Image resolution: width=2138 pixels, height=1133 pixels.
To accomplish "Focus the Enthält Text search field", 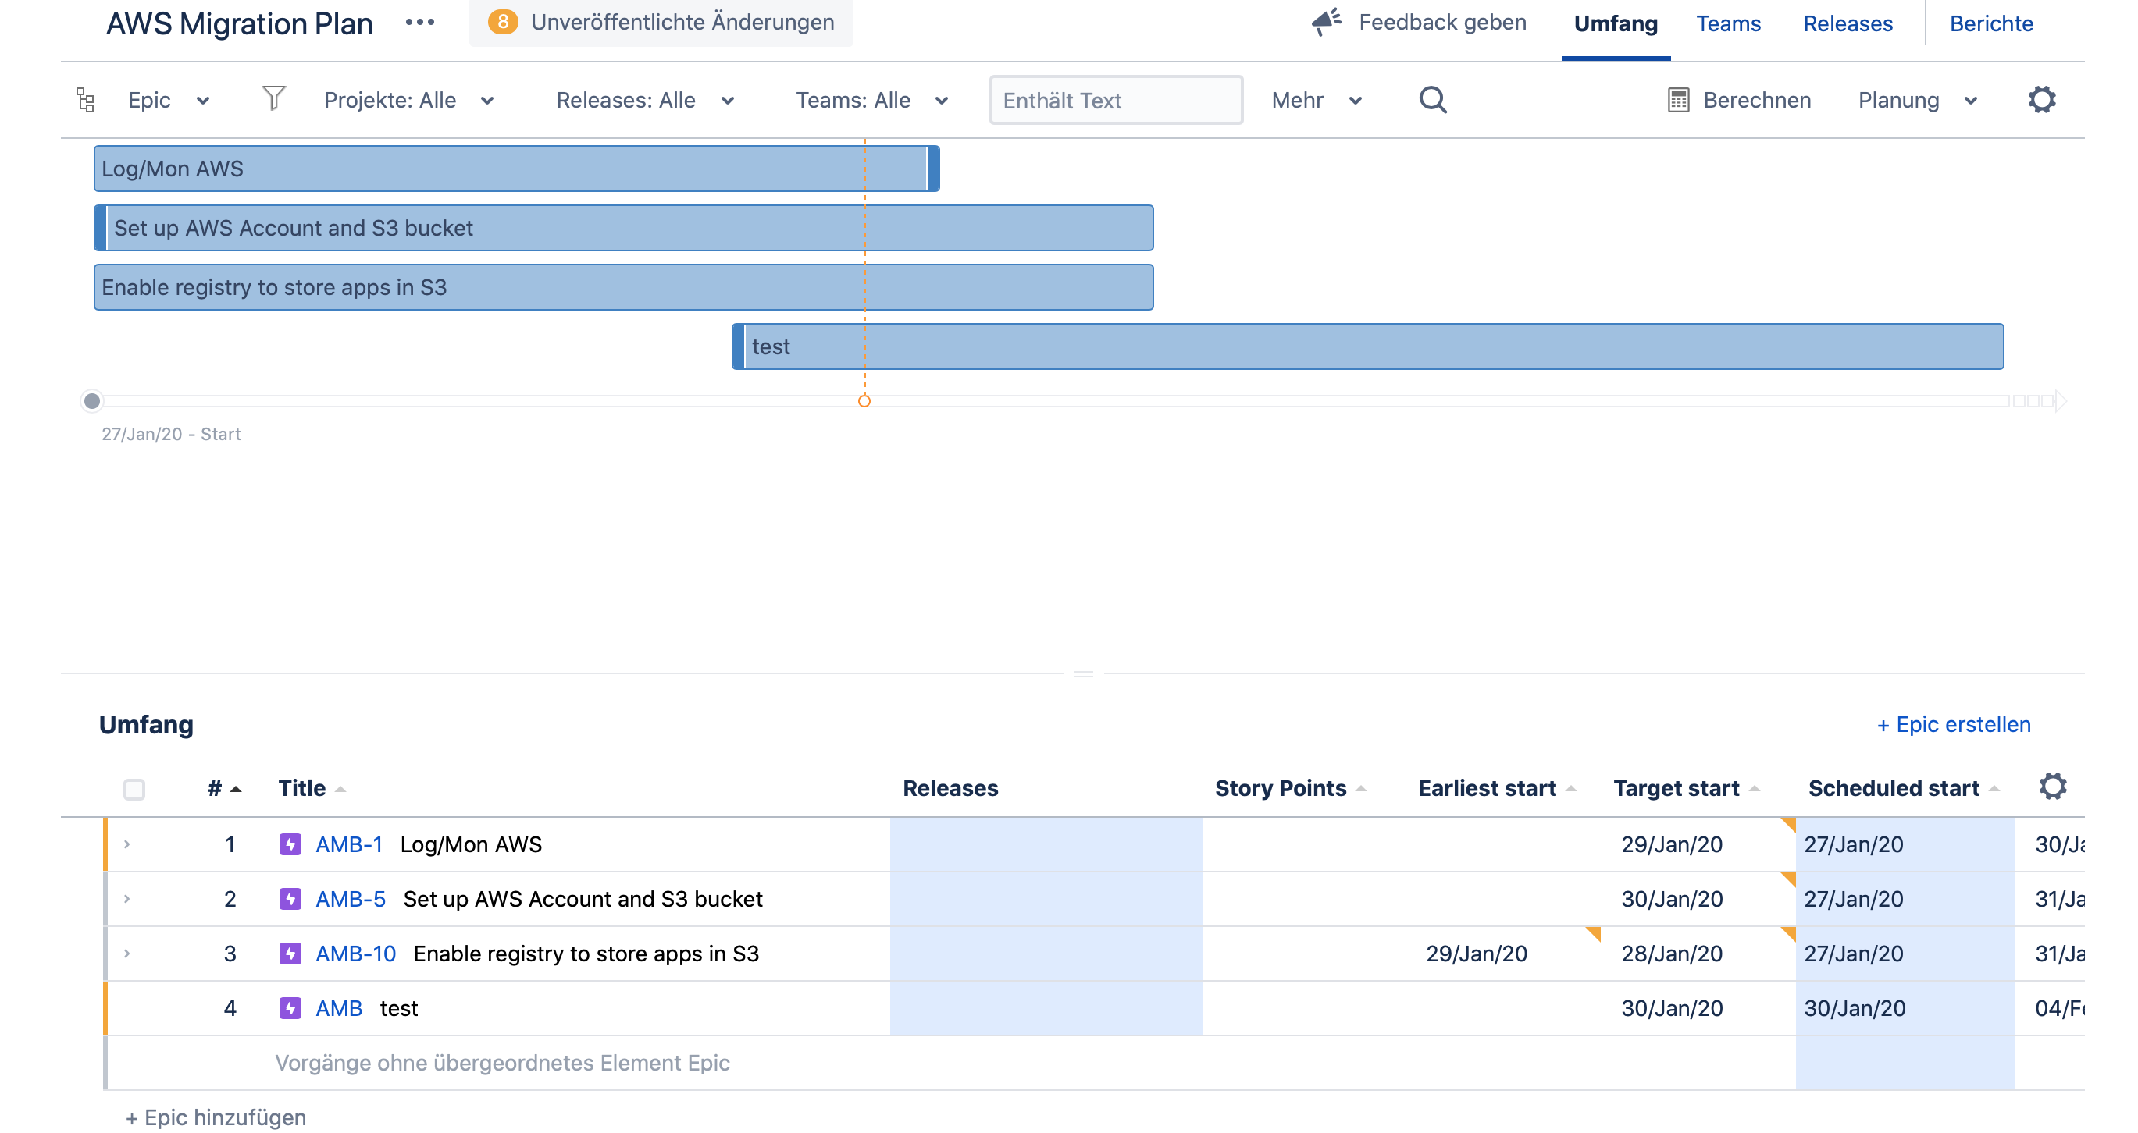I will coord(1117,101).
